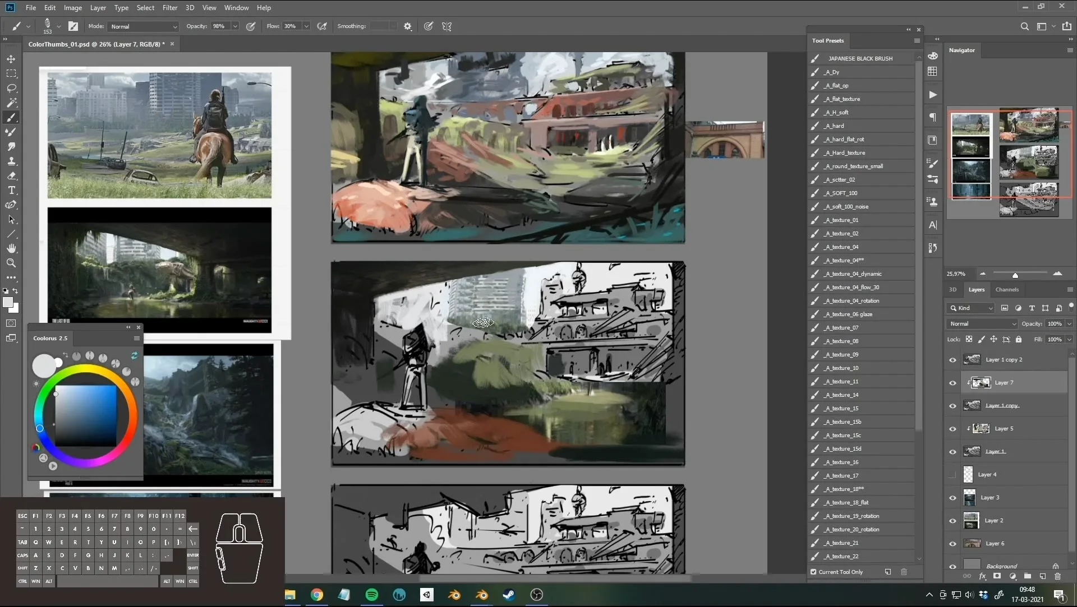The image size is (1077, 607).
Task: Open the Image menu
Action: point(73,8)
